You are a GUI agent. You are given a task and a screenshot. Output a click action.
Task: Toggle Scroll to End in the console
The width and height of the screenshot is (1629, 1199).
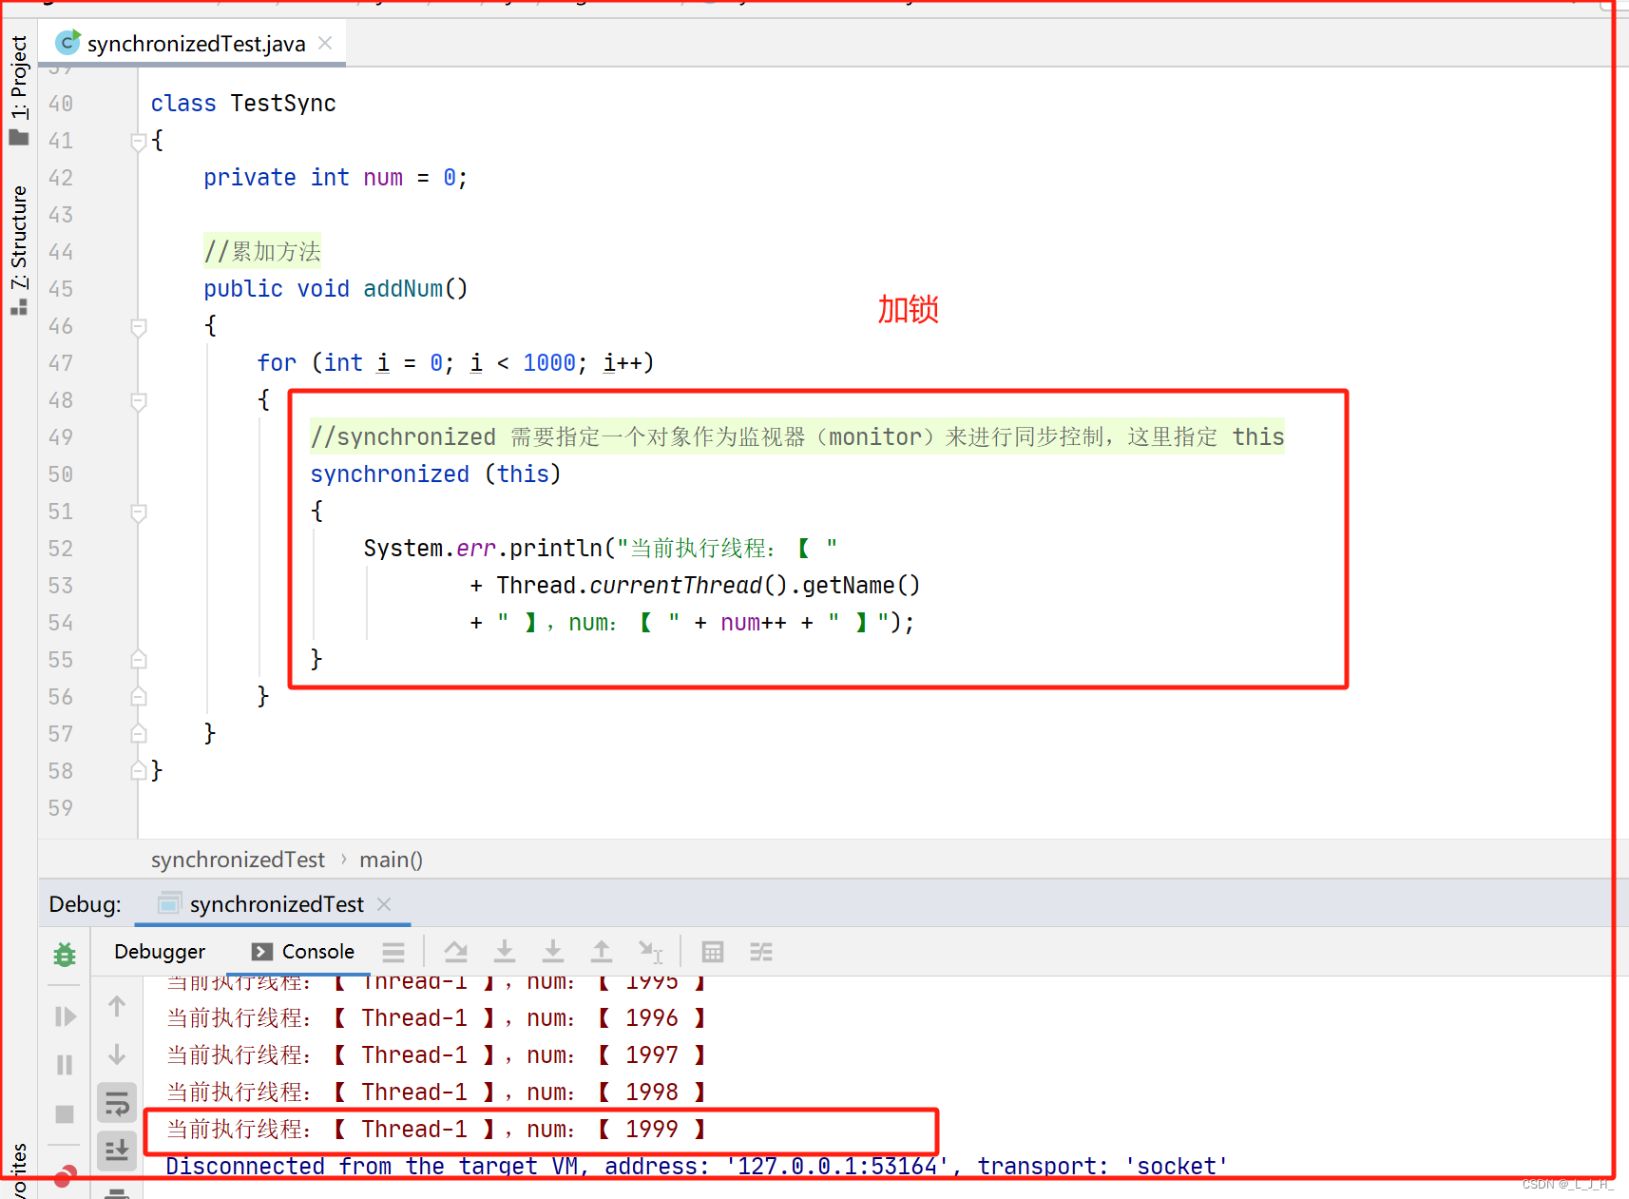(x=117, y=1151)
